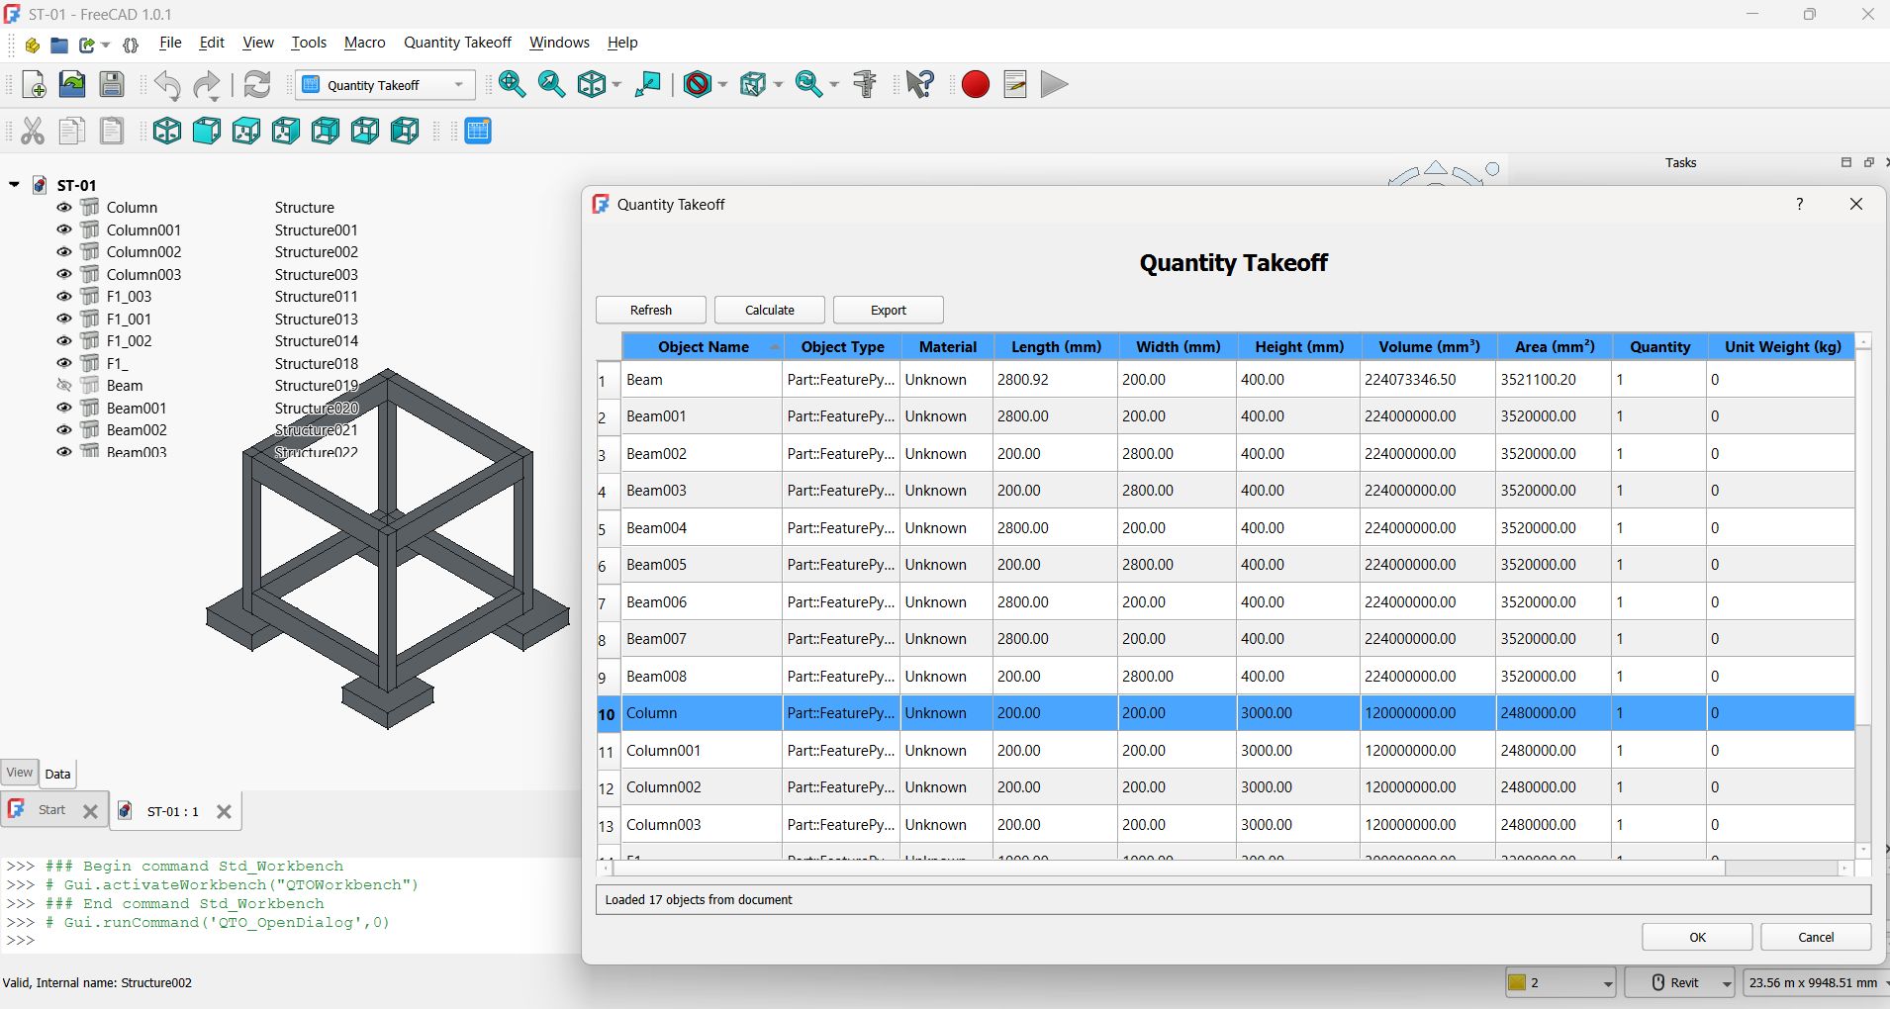
Task: Toggle visibility of Column001
Action: 64,229
